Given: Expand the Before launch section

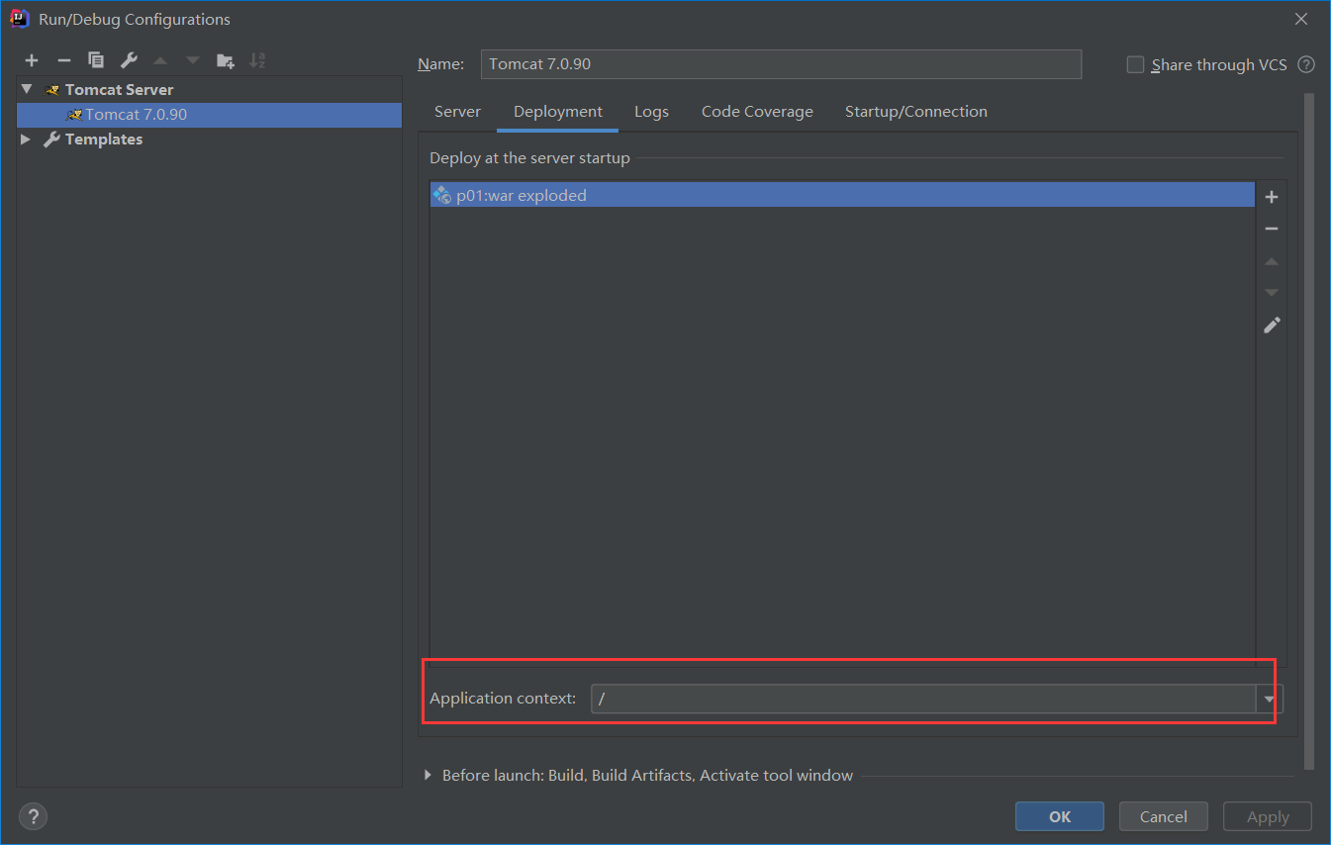Looking at the screenshot, I should [x=428, y=775].
